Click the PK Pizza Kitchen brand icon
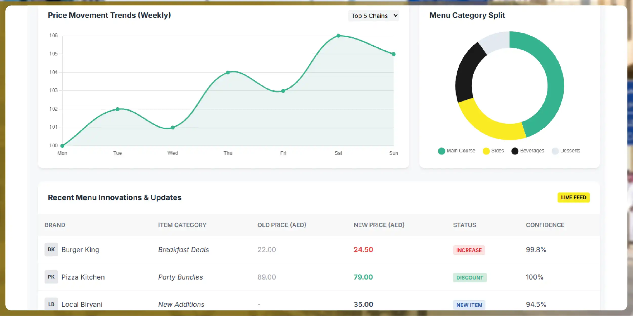The width and height of the screenshot is (633, 316). [x=51, y=277]
